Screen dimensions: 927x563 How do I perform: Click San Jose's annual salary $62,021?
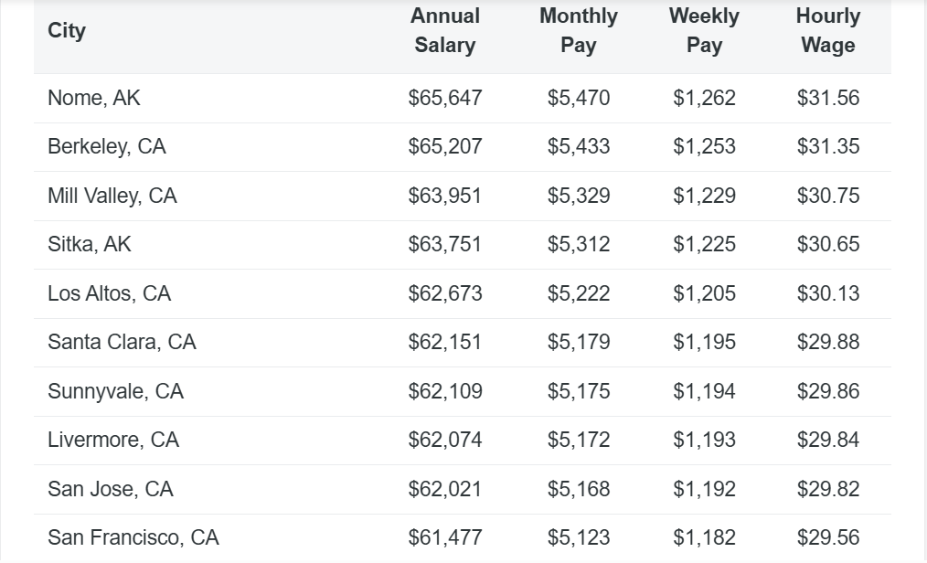(445, 489)
